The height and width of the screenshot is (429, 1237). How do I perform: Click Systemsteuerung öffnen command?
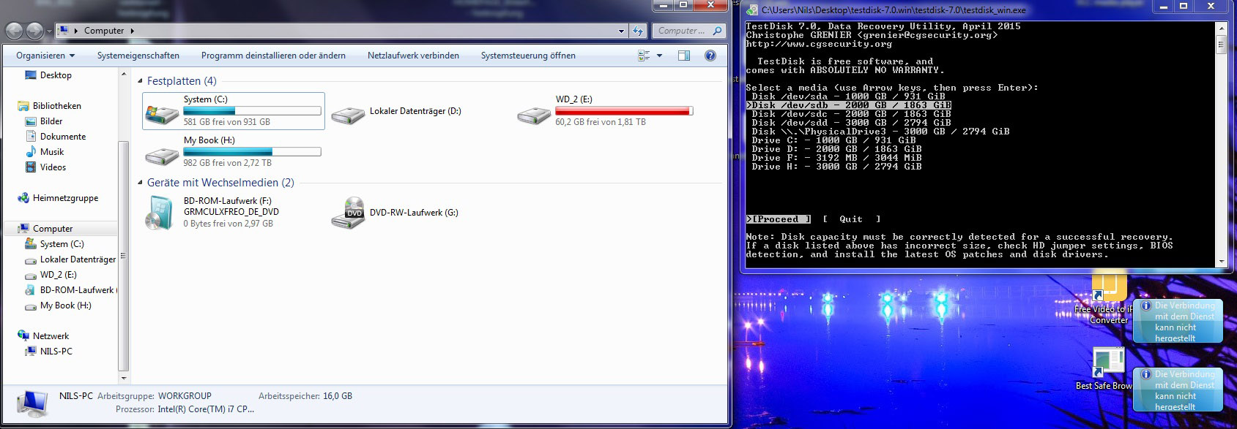(x=528, y=56)
